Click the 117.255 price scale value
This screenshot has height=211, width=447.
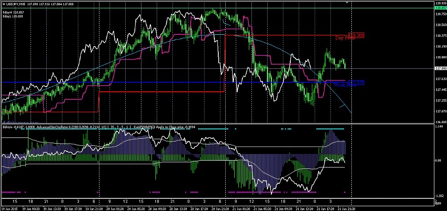(x=441, y=100)
